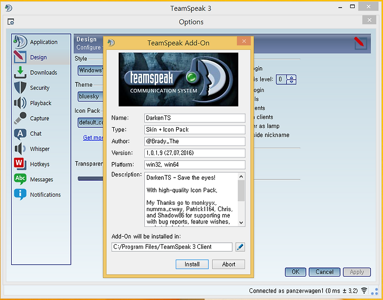Open the Style dropdown showing Windows

click(x=90, y=70)
